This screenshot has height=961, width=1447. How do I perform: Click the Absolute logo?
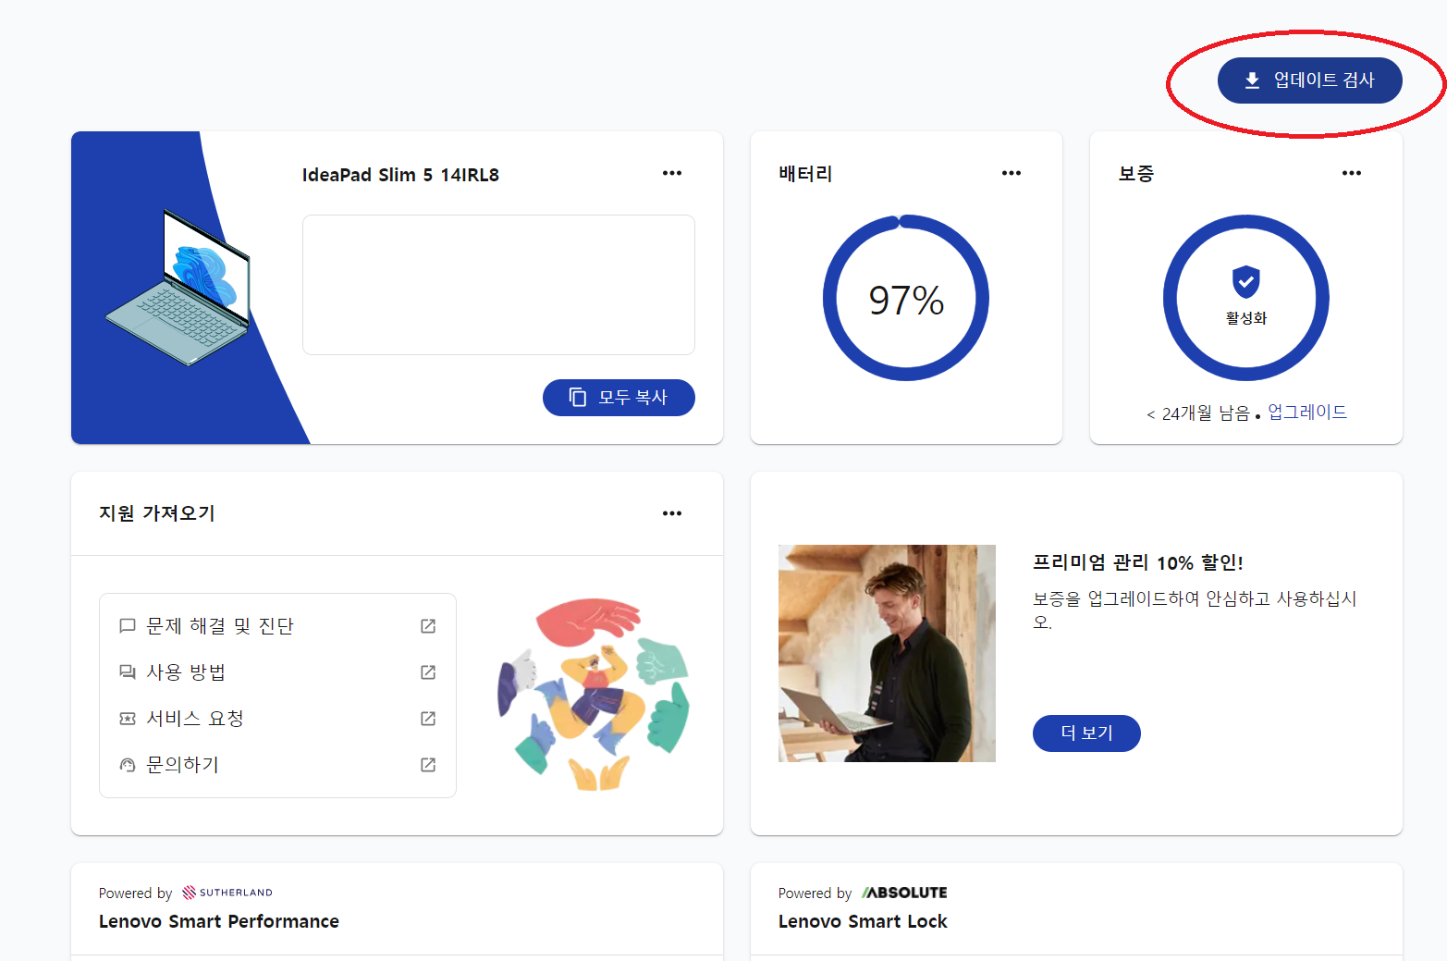(904, 893)
